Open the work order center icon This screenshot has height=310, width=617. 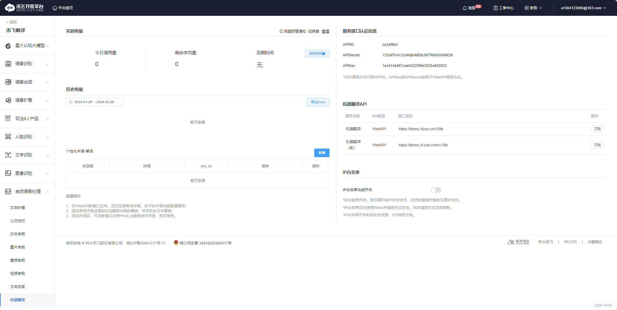tap(495, 8)
